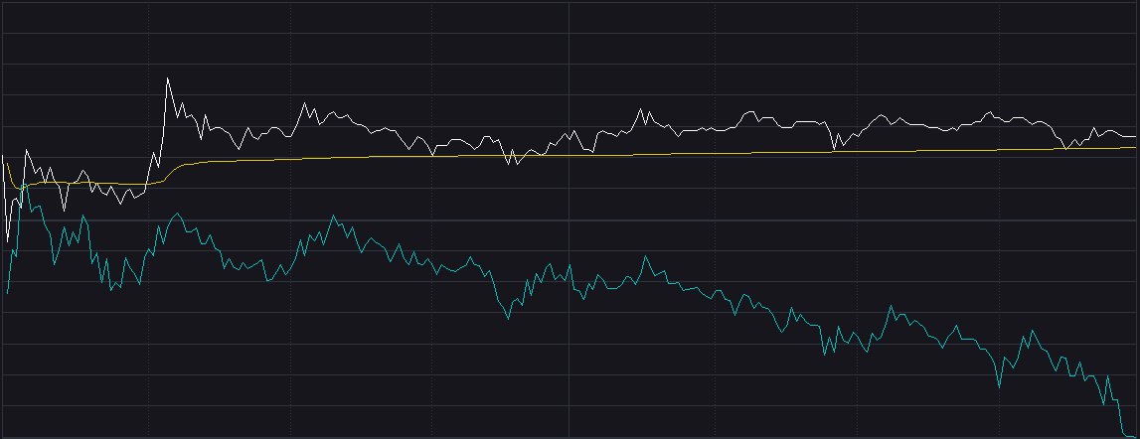Click the right end of the white line
The image size is (1140, 439).
pyautogui.click(x=1135, y=136)
